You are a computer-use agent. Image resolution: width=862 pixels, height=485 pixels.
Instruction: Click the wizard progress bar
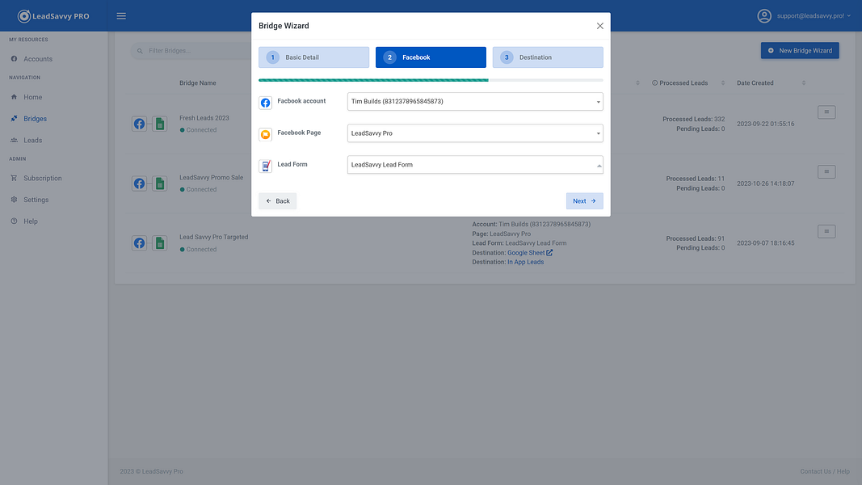(x=431, y=79)
